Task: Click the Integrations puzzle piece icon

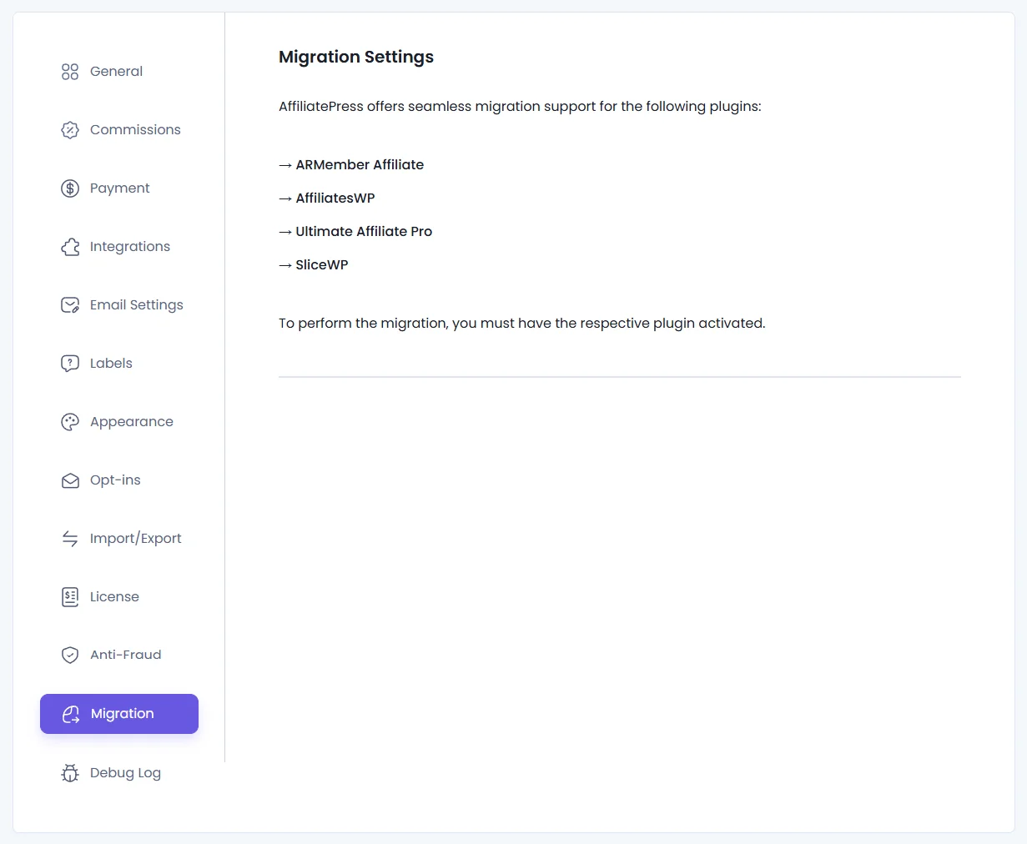Action: click(x=70, y=247)
